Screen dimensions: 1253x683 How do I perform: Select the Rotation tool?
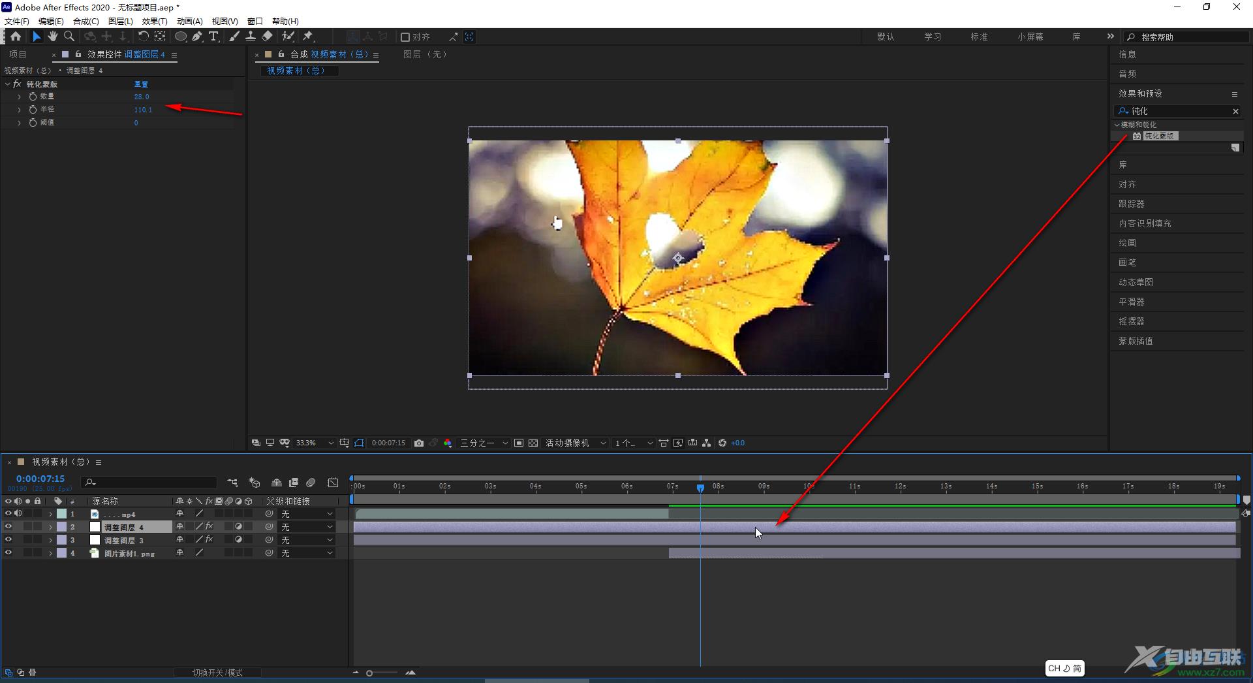(x=143, y=37)
